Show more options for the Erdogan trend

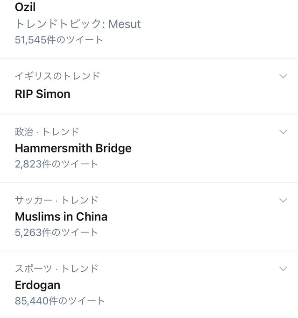283,268
